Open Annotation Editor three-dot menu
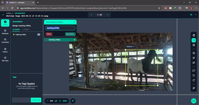Screen dimensions: 199x105 pos(70,22)
